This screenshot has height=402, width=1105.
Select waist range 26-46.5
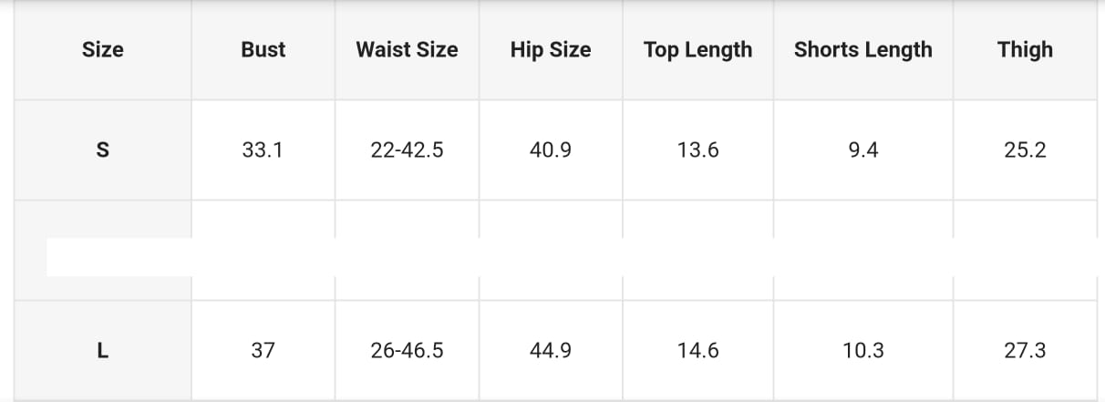click(407, 350)
